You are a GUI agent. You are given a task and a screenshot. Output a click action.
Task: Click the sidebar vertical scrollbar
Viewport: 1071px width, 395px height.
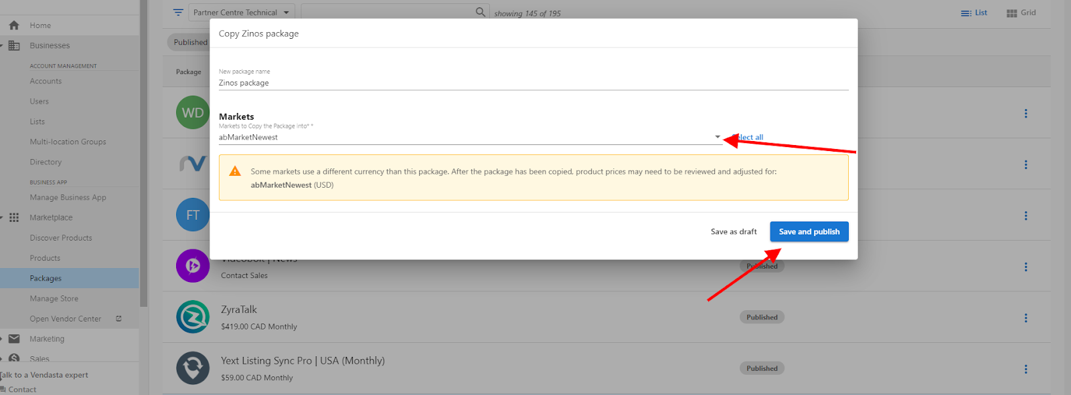(143, 154)
